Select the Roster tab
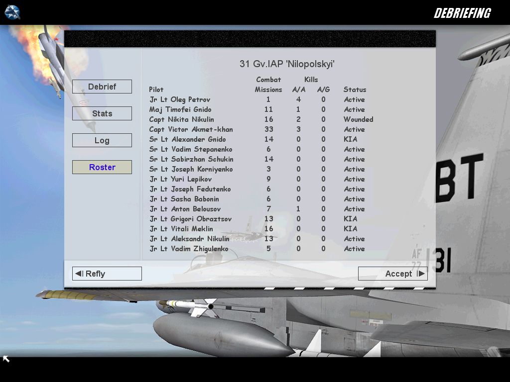Image resolution: width=510 pixels, height=382 pixels. (102, 167)
